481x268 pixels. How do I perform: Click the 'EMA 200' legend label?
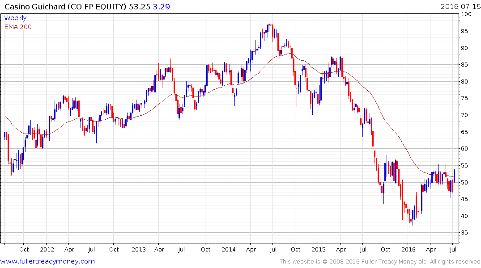[18, 27]
